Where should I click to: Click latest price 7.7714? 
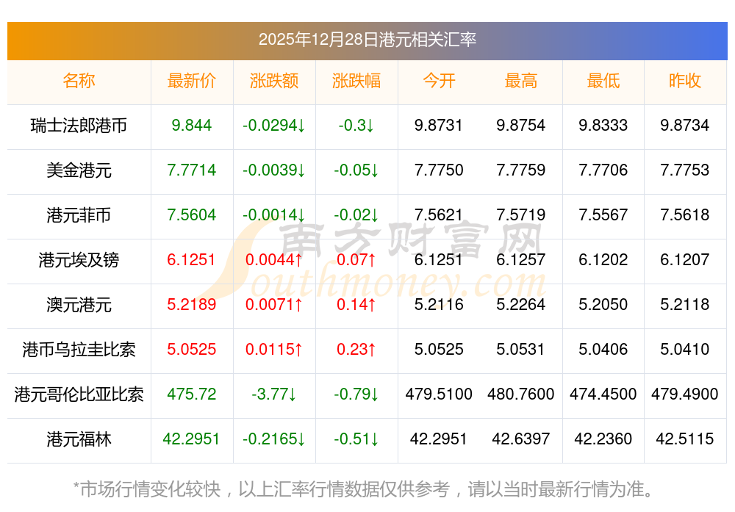click(x=191, y=170)
